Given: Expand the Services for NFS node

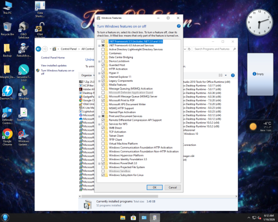Looking at the screenshot, I should point(100,124).
